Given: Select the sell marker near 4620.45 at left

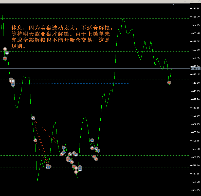Looking at the screenshot, I should [x=5, y=58].
